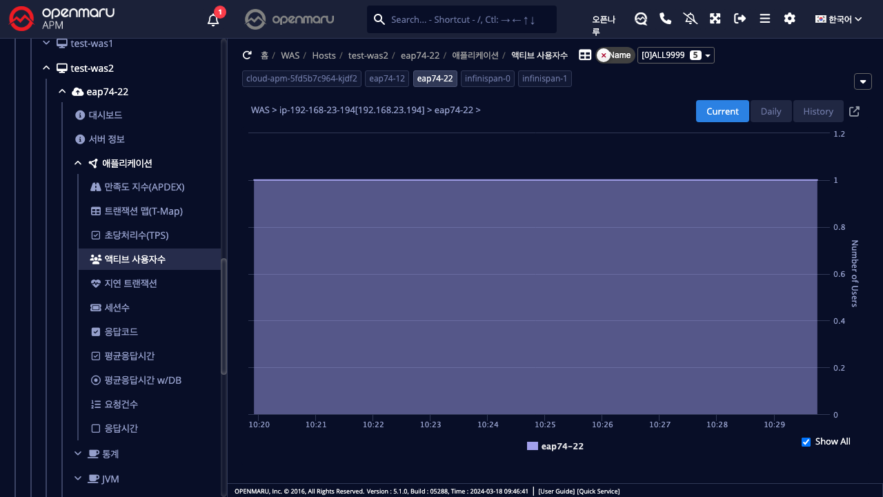883x497 pixels.
Task: Select the infinispan-0 instance button
Action: coord(487,79)
